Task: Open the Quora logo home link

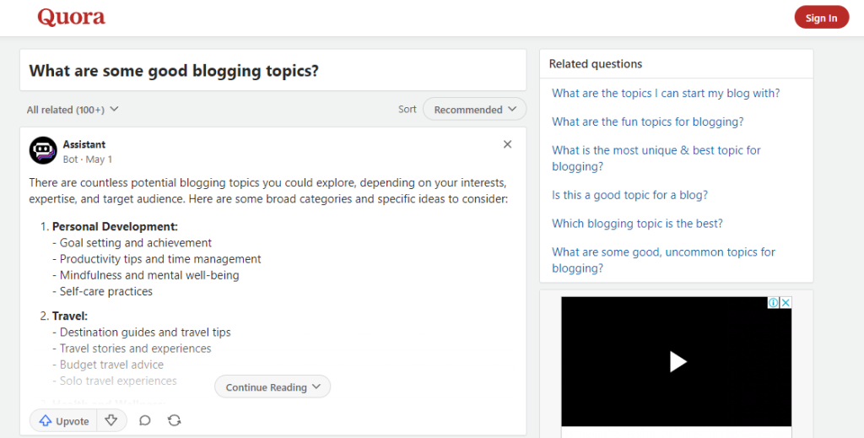Action: click(x=71, y=18)
